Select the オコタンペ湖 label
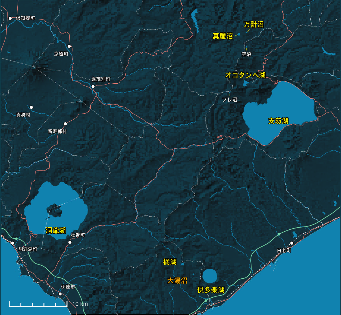 [245, 75]
